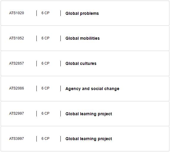Click unit code ATS1020
The image size is (170, 152).
pos(17,13)
